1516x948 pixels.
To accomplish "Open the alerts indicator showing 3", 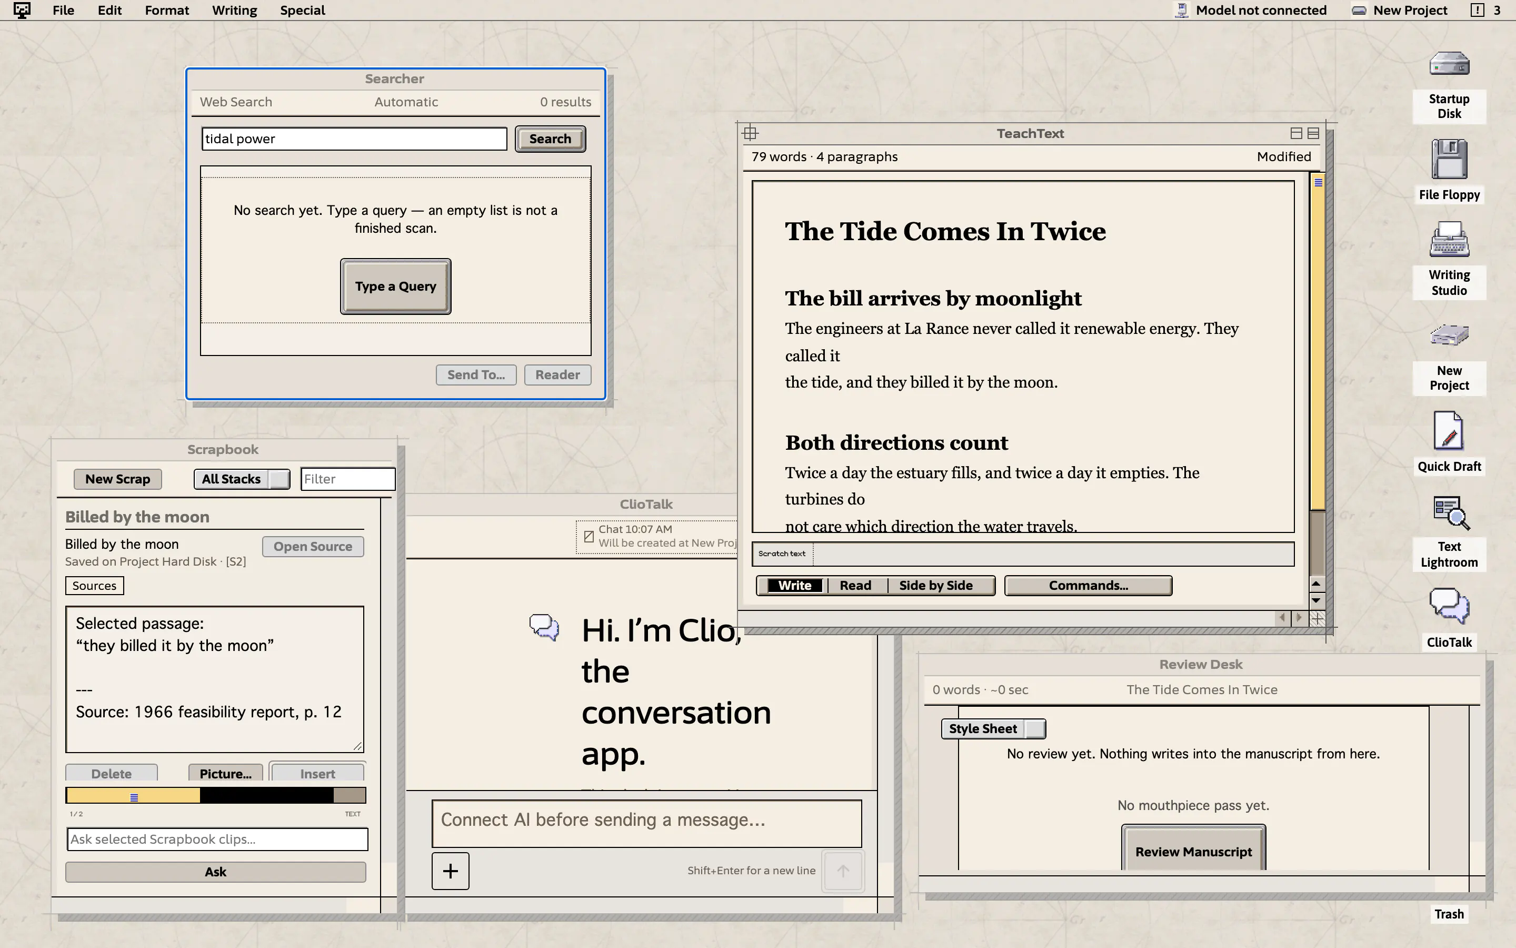I will click(x=1486, y=10).
